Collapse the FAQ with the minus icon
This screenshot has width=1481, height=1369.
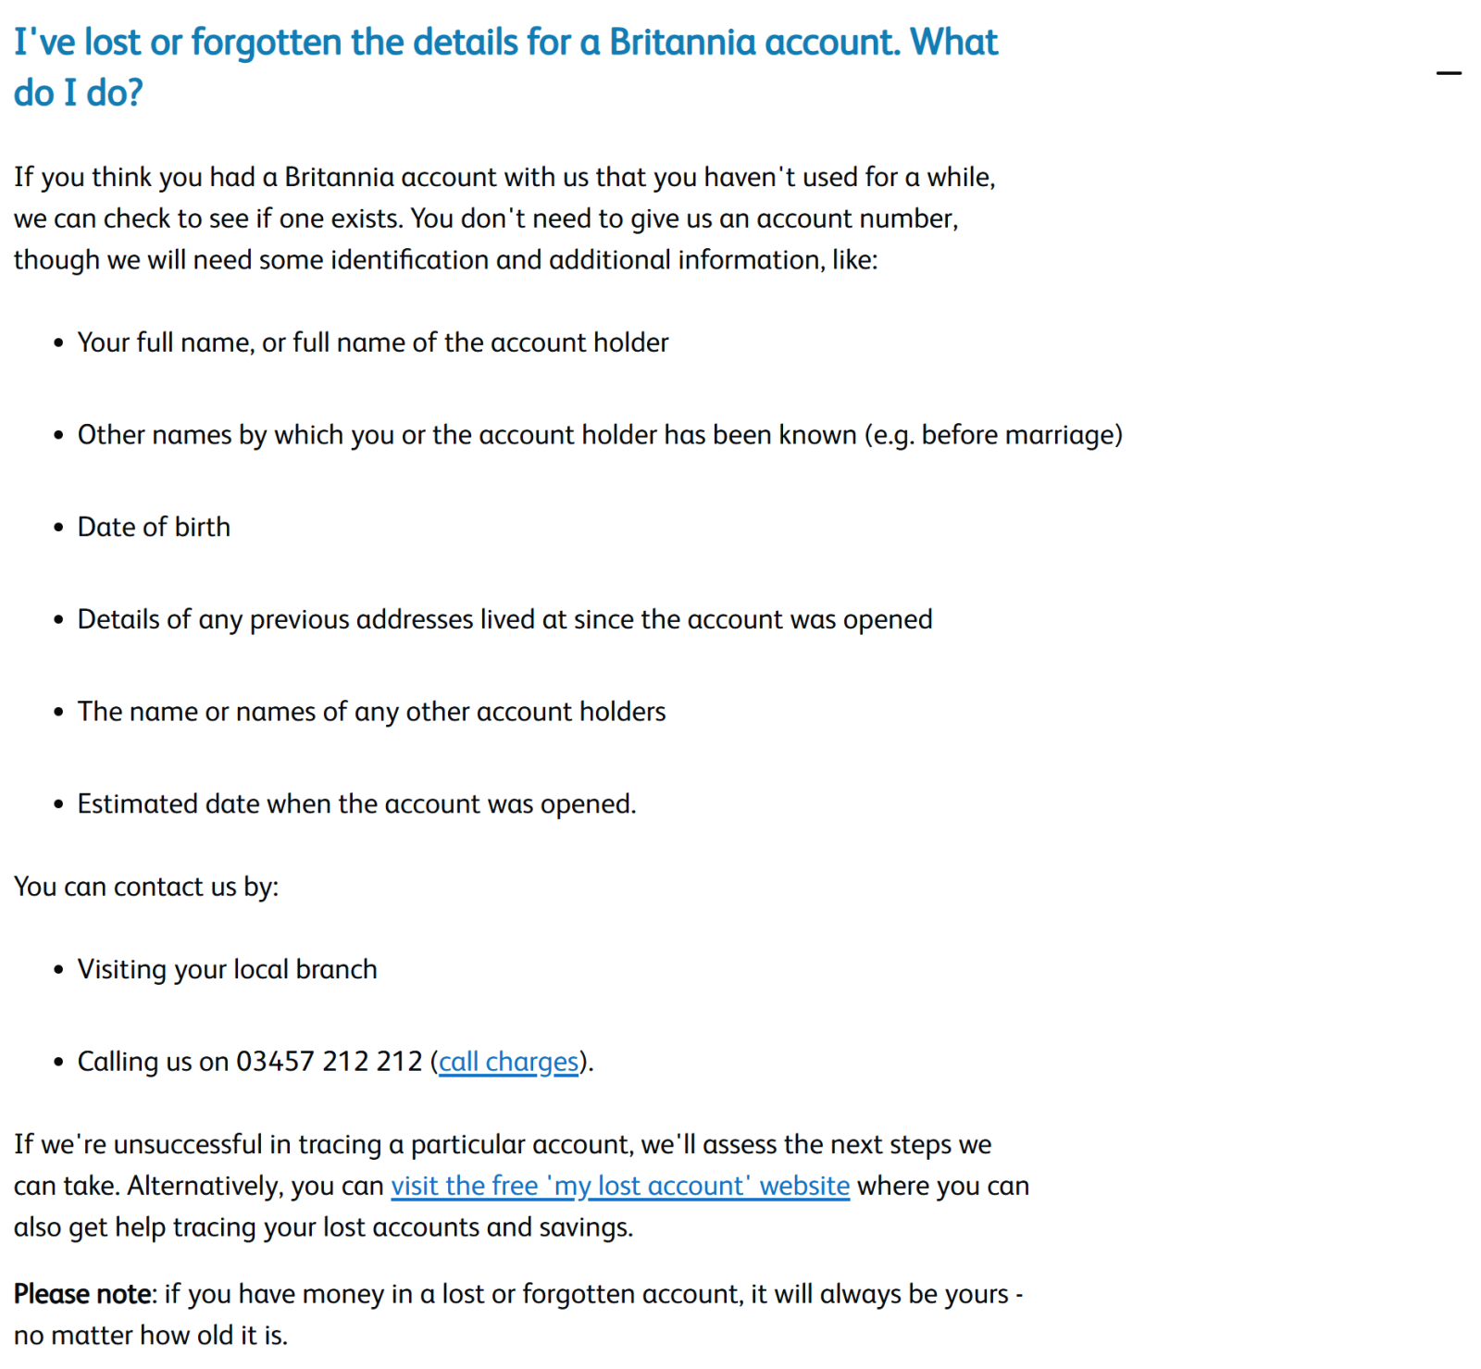pos(1449,72)
